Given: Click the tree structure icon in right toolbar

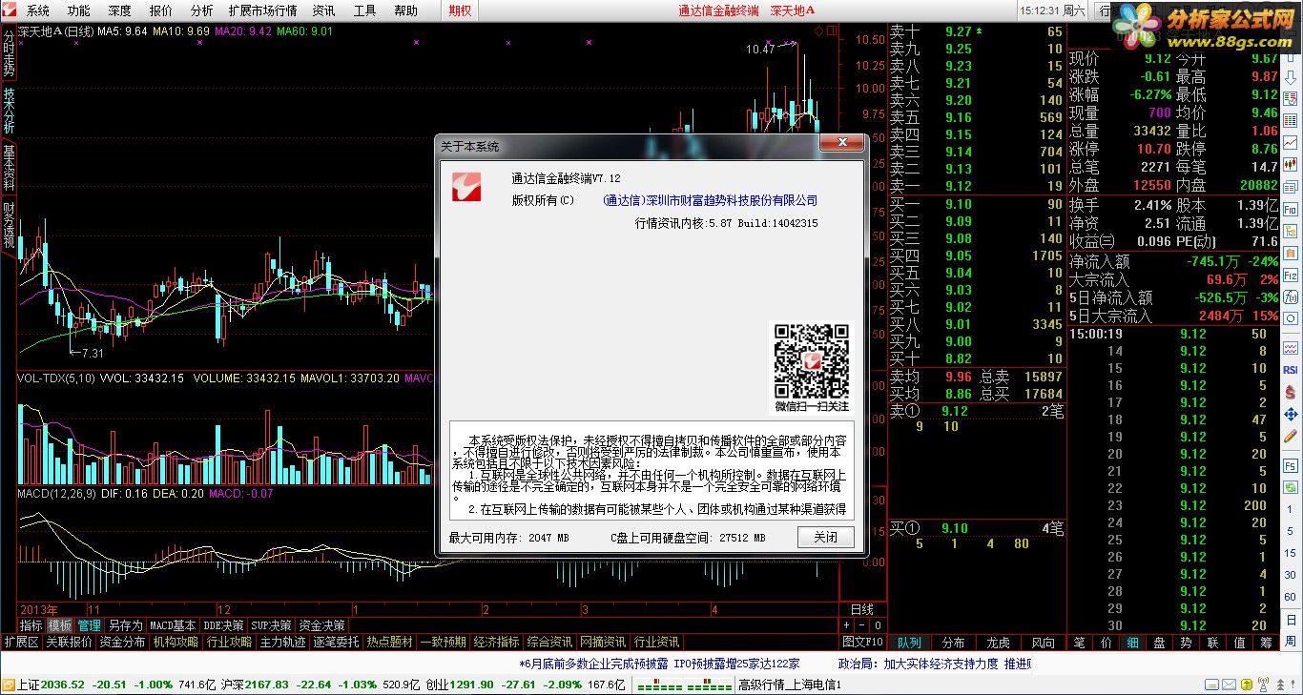Looking at the screenshot, I should tap(1291, 231).
